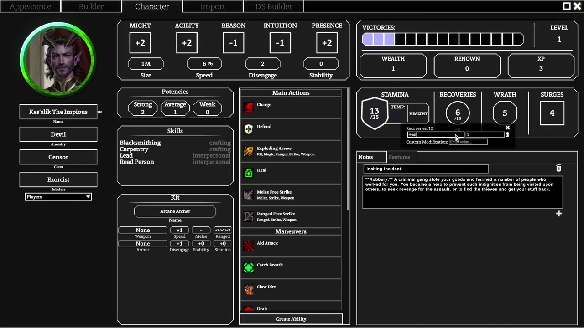Image resolution: width=584 pixels, height=328 pixels.
Task: Click the Stamina shield showing 13/25
Action: [x=375, y=113]
